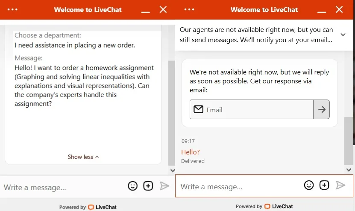Minimize the left LiveChat window
Viewport: 355px width, 211px height.
146,12
